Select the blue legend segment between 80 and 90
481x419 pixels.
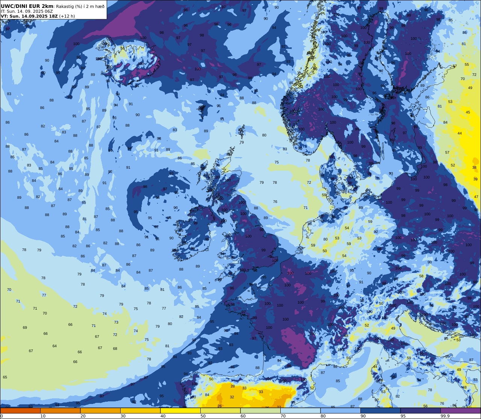[340, 410]
